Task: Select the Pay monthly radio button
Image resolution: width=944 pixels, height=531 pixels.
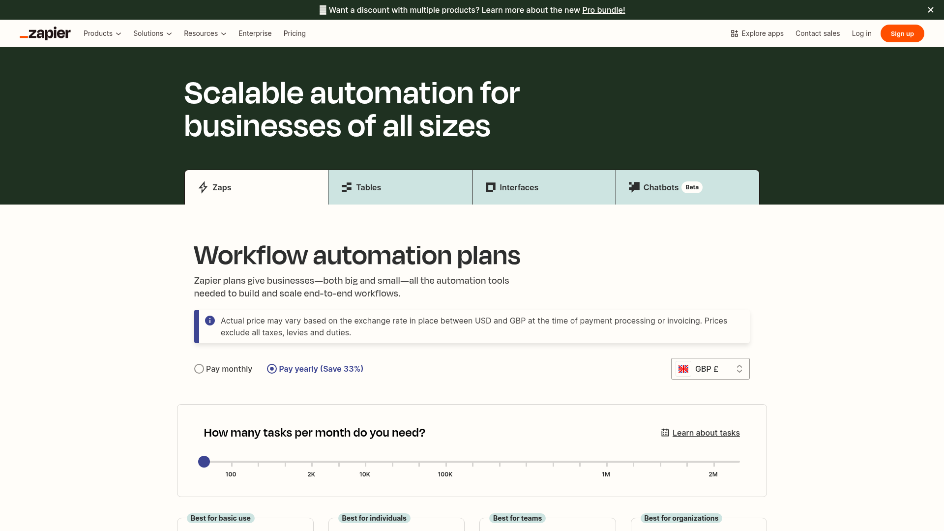Action: [199, 368]
